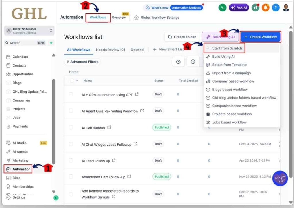
Task: Click the green lightning quick-actions icon
Action: pos(51,43)
